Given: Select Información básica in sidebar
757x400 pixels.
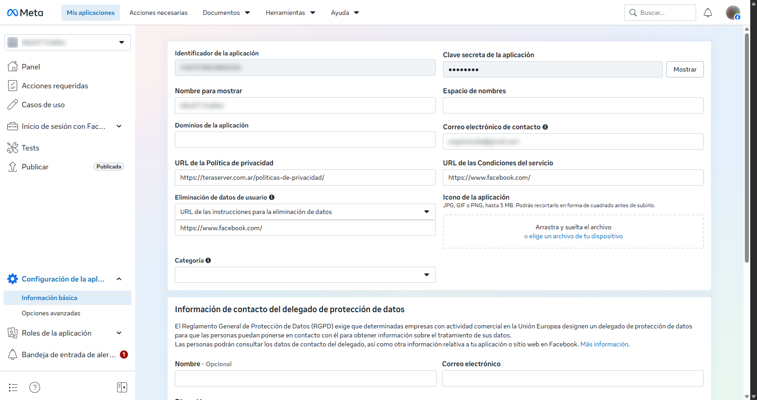Looking at the screenshot, I should coord(68,298).
